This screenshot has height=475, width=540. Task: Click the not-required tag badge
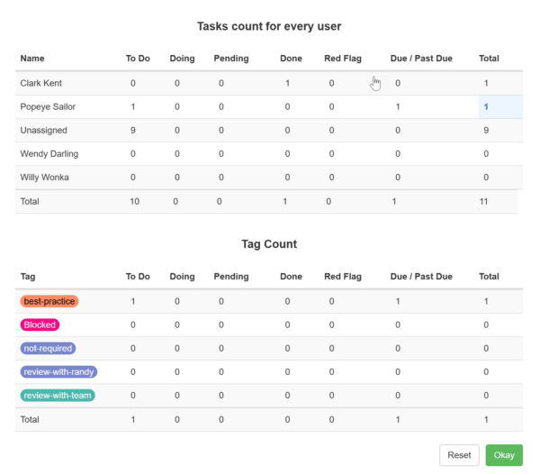pyautogui.click(x=48, y=348)
